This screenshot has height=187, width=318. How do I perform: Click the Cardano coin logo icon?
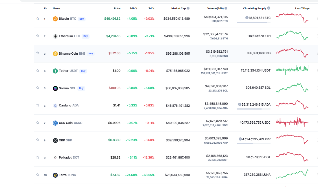tap(55, 106)
